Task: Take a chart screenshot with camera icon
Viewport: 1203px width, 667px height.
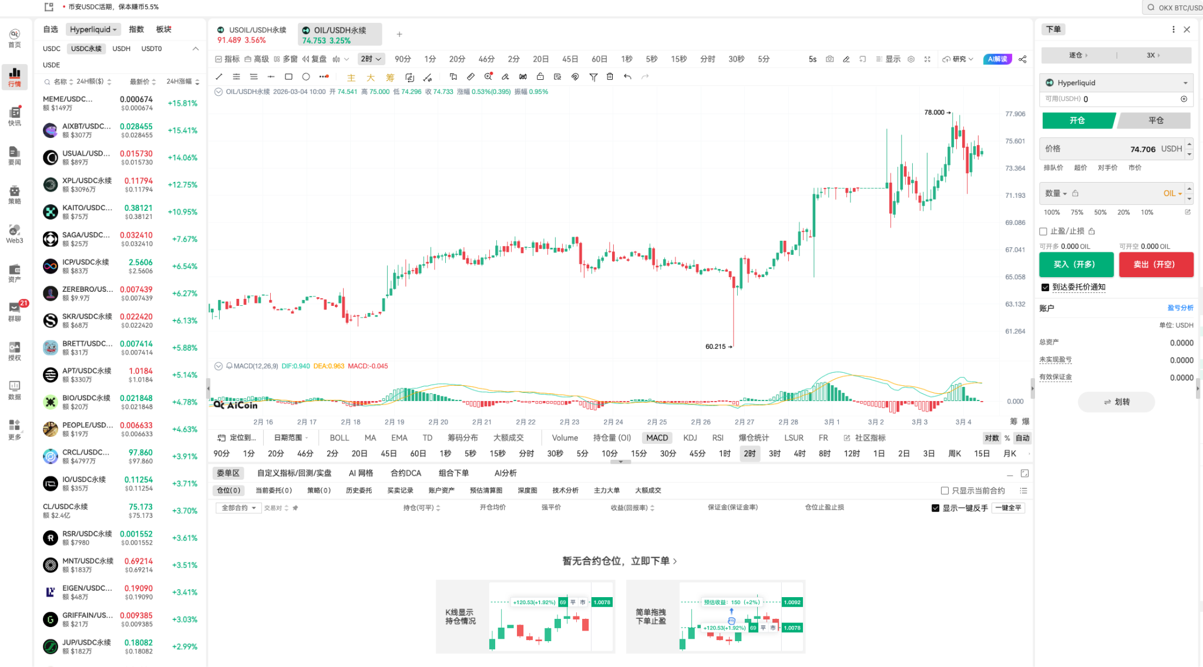Action: click(x=829, y=59)
